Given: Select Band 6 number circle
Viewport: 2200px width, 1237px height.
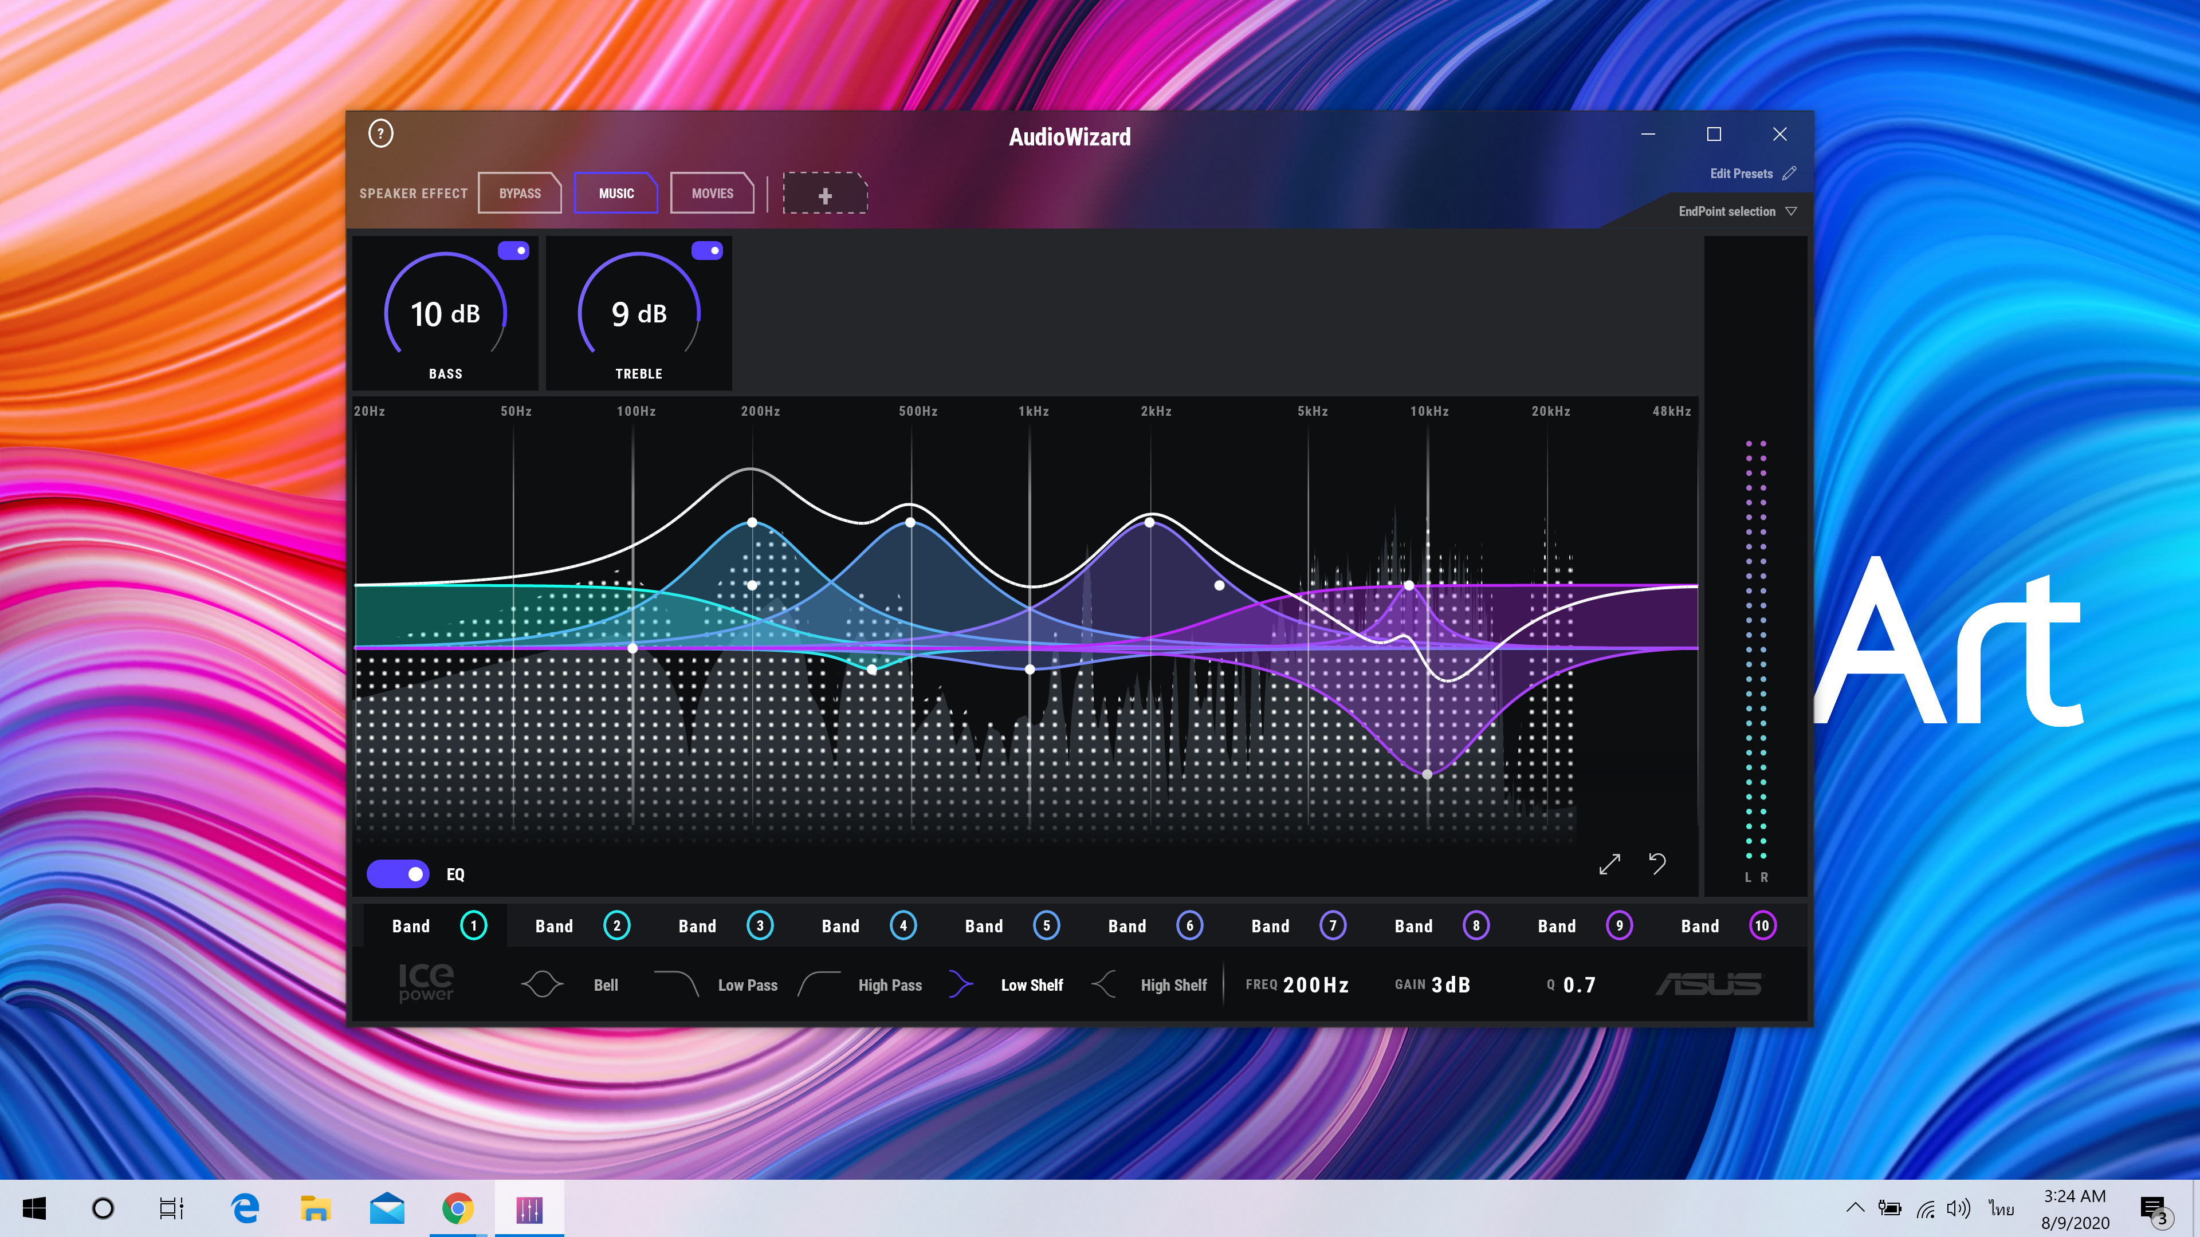Looking at the screenshot, I should [x=1190, y=925].
